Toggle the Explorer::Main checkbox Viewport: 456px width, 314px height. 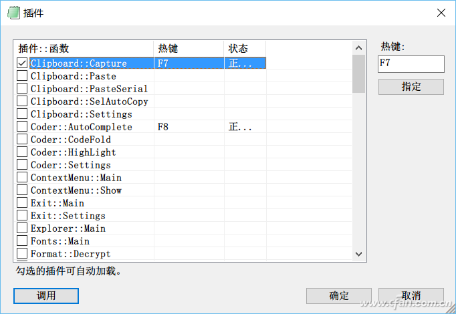[22, 228]
